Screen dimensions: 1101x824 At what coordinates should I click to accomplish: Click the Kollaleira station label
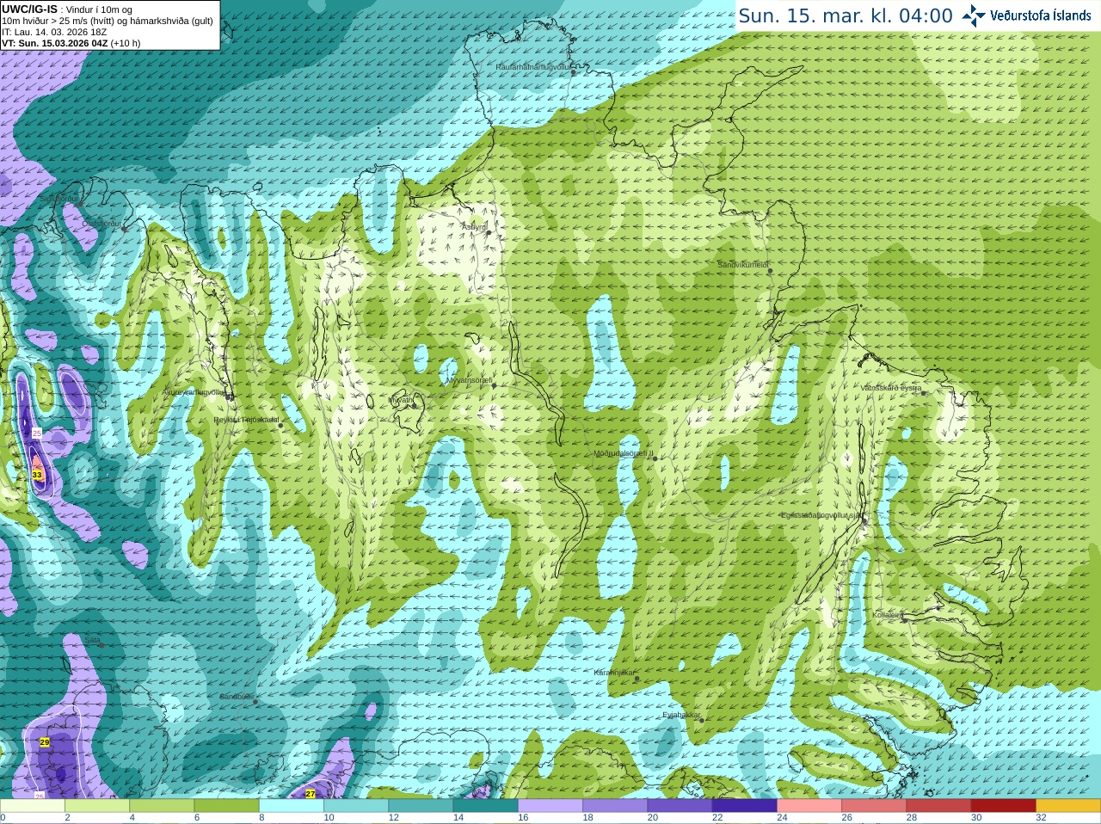coord(888,615)
